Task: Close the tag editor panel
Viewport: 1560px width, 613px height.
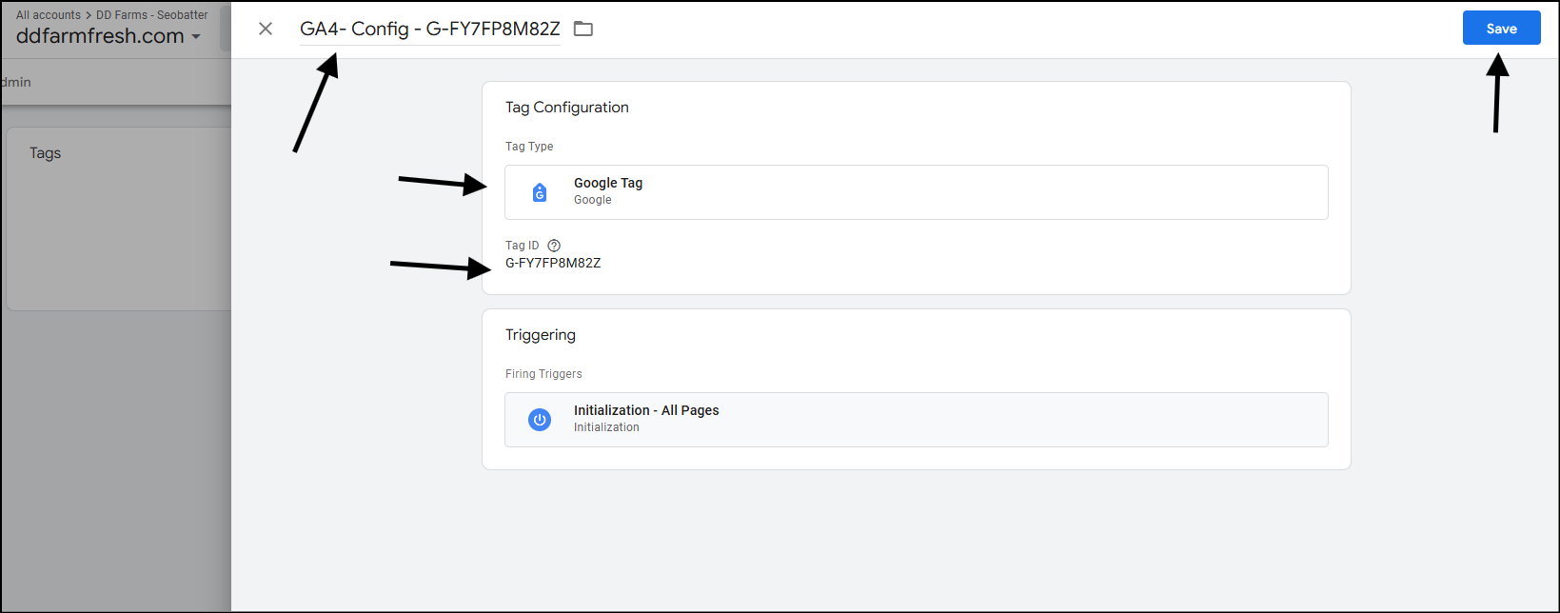Action: [x=266, y=29]
